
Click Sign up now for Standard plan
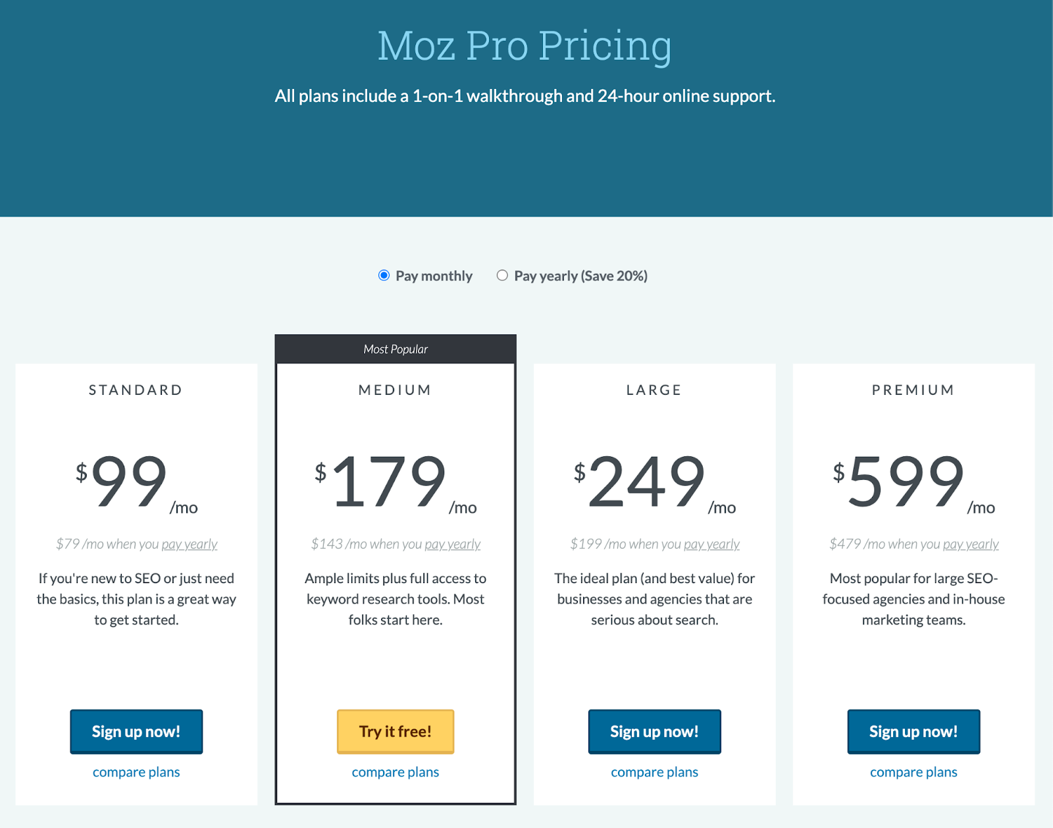coord(136,731)
